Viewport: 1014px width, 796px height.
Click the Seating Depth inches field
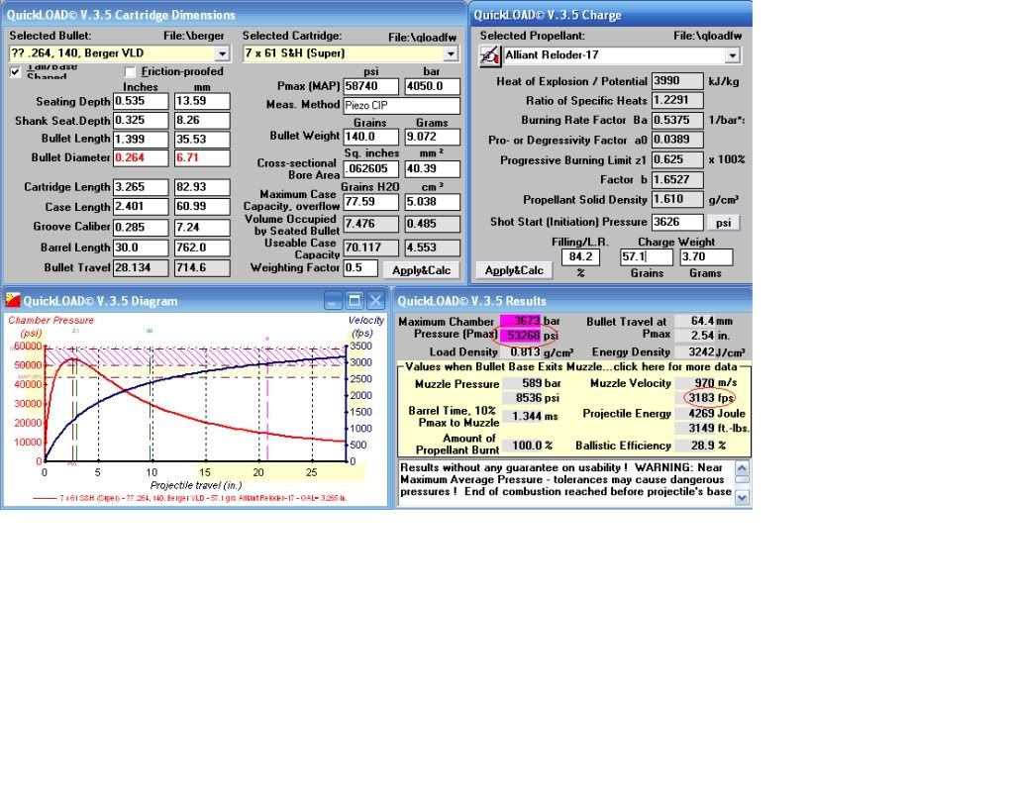[141, 102]
